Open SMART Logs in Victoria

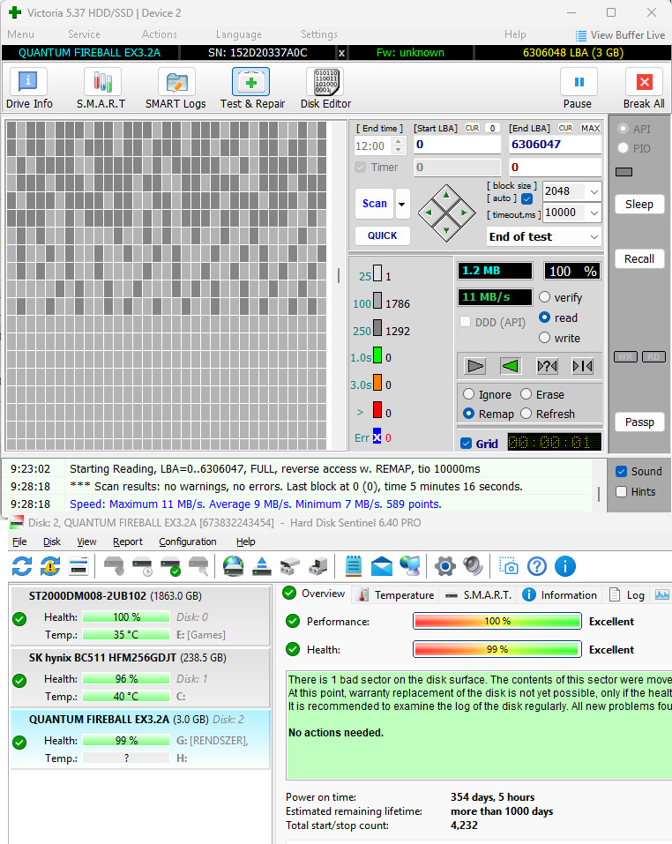[175, 89]
